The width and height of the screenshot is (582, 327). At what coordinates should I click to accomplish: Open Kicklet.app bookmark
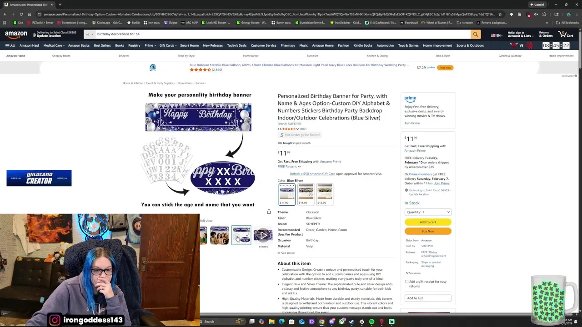(x=107, y=22)
